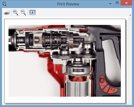
Task: Click the large toothed gear in the photo
Action: 64,56
